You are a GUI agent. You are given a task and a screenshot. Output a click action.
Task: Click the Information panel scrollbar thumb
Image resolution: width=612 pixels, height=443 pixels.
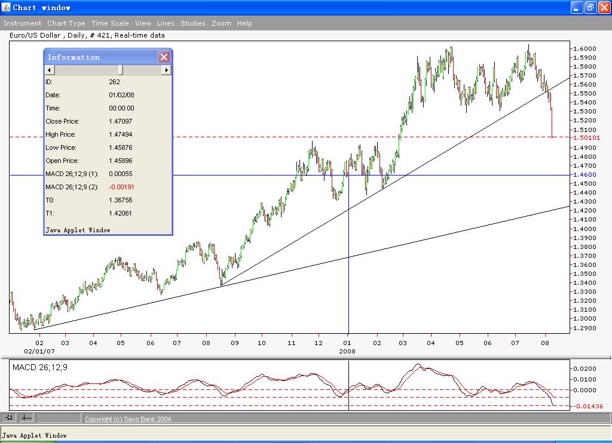(x=121, y=70)
